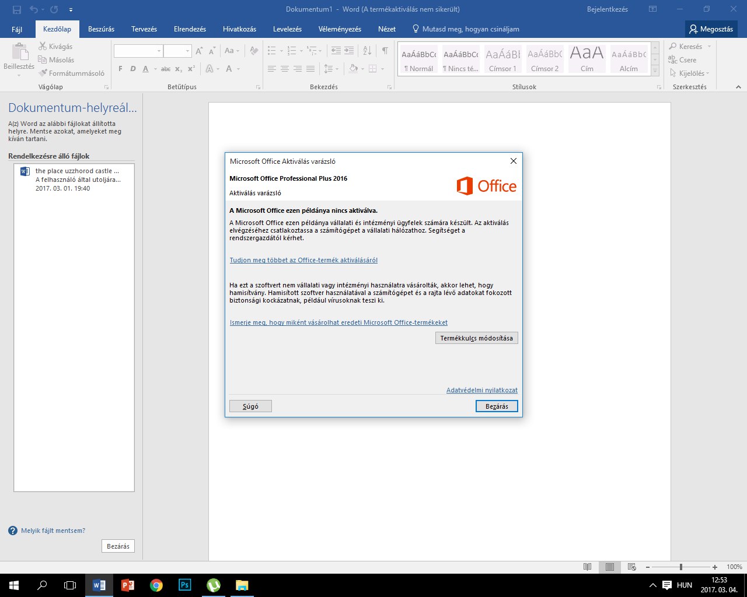Open Photoshop from the taskbar

coord(185,585)
